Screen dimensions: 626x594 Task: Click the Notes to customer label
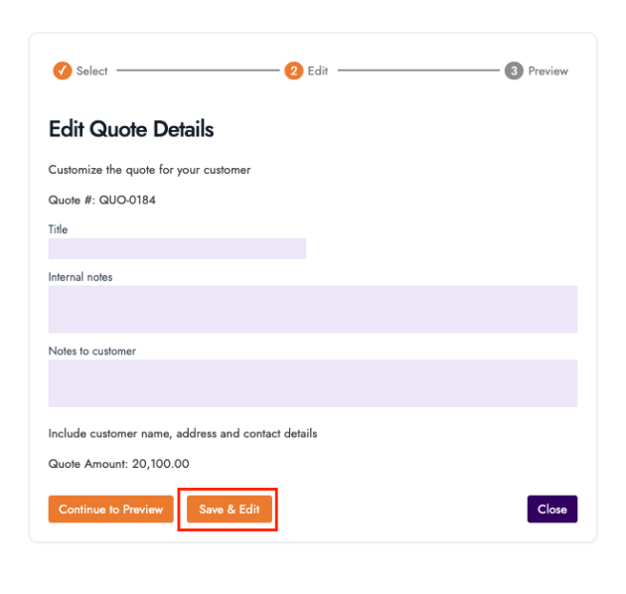click(92, 351)
